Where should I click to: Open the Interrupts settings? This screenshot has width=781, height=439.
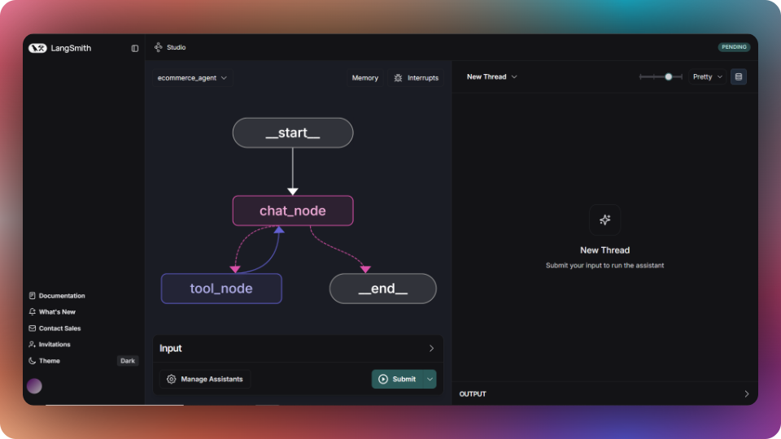point(417,78)
